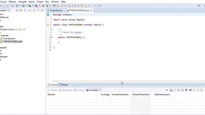Image resolution: width=205 pixels, height=115 pixels.
Task: Click Select Session icon in Coverage view
Action: pos(190,90)
